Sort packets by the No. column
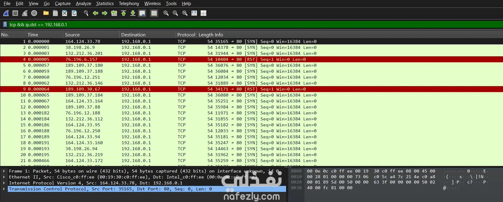 [x=13, y=35]
